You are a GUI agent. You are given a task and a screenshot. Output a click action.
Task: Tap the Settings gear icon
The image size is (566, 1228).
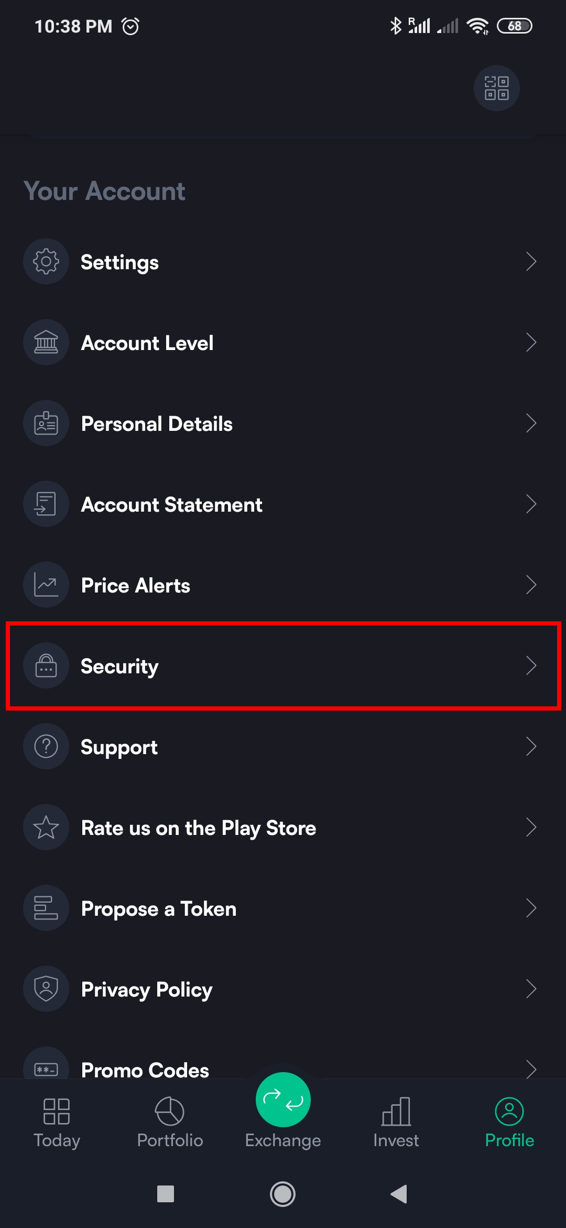click(x=46, y=261)
